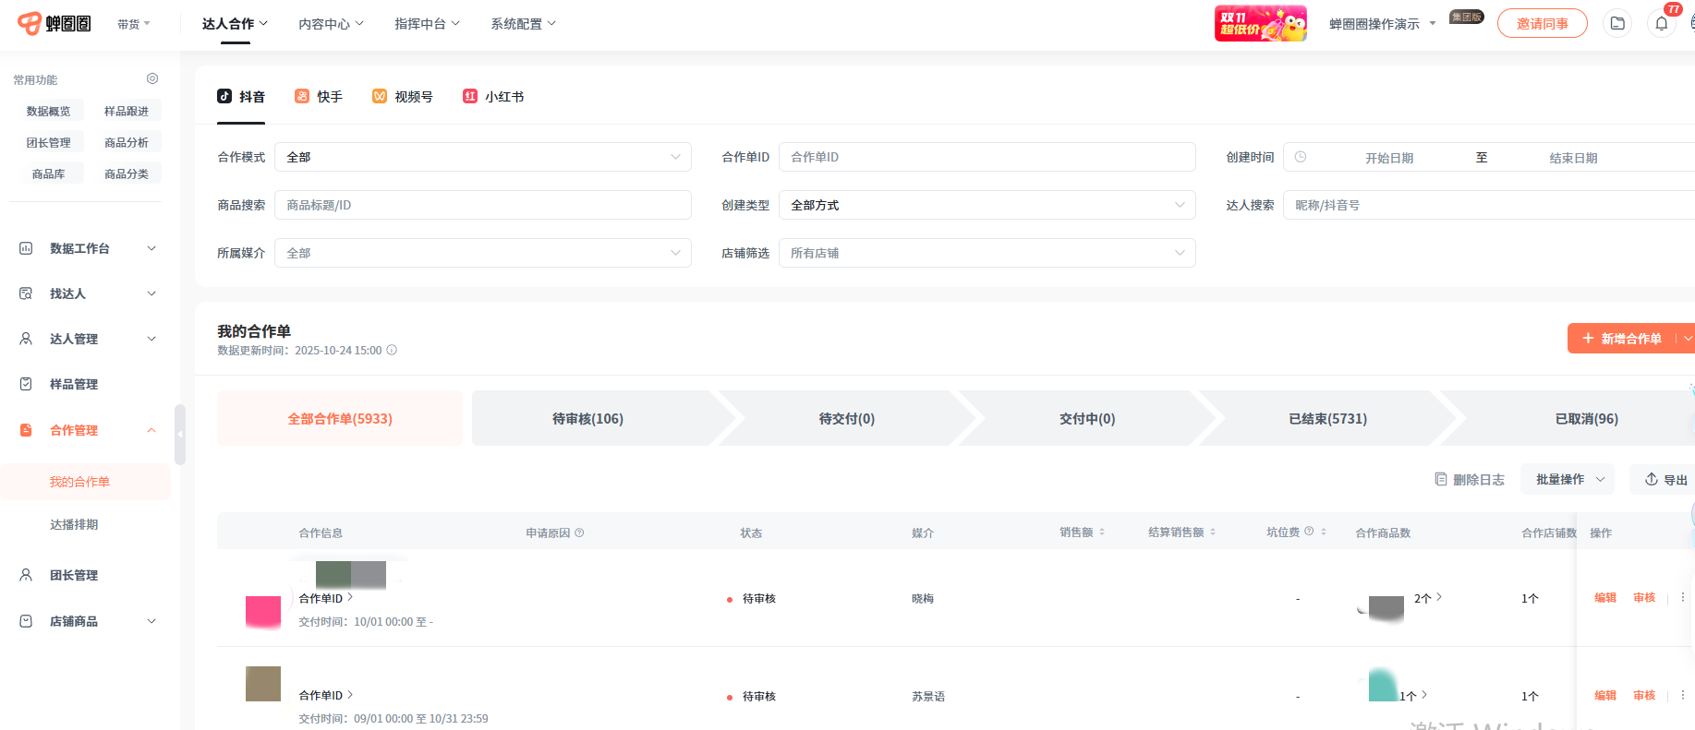Open the folder icon in top bar
Screen dimensions: 1695x730
(x=1617, y=24)
